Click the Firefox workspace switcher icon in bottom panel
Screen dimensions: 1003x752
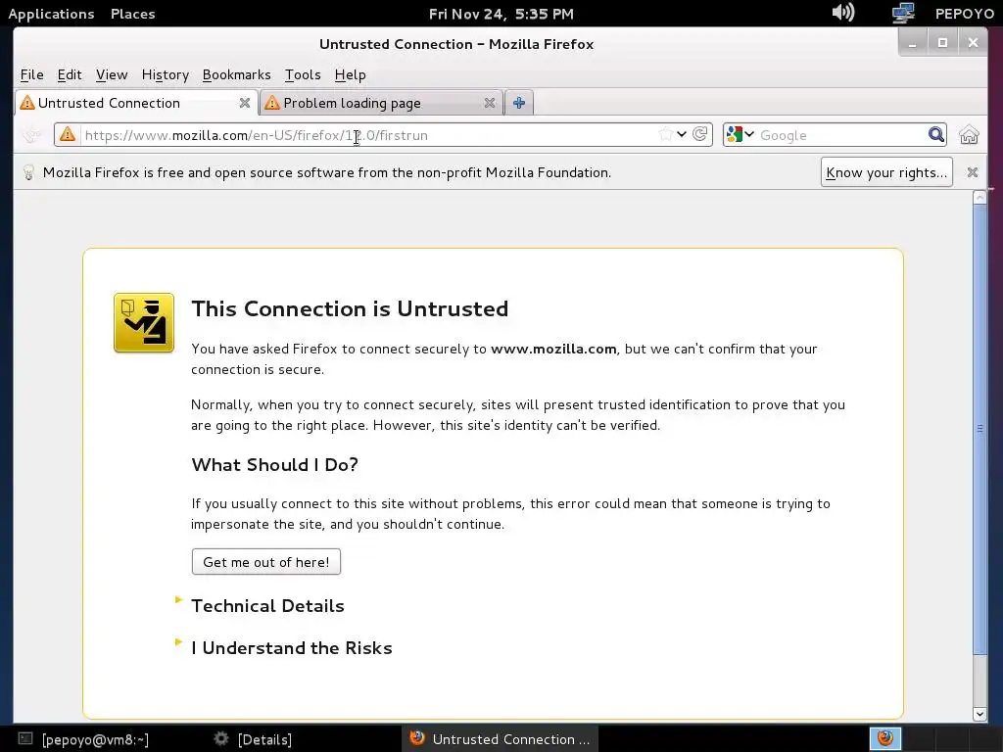tap(885, 738)
